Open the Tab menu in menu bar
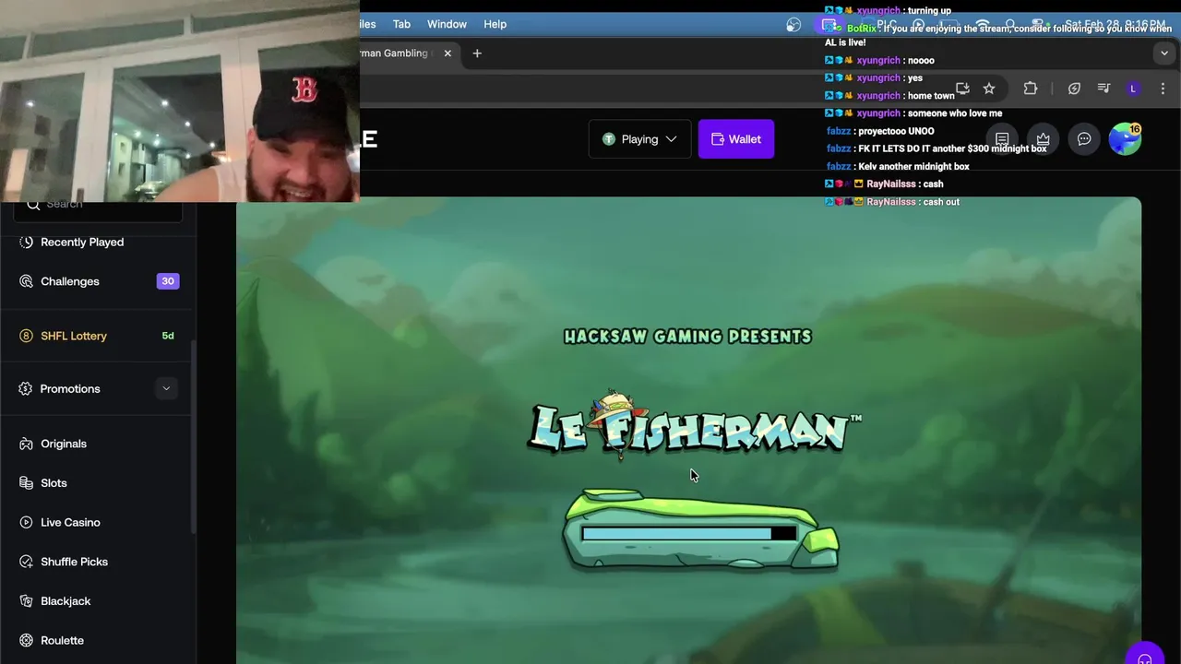Viewport: 1181px width, 664px height. tap(401, 24)
